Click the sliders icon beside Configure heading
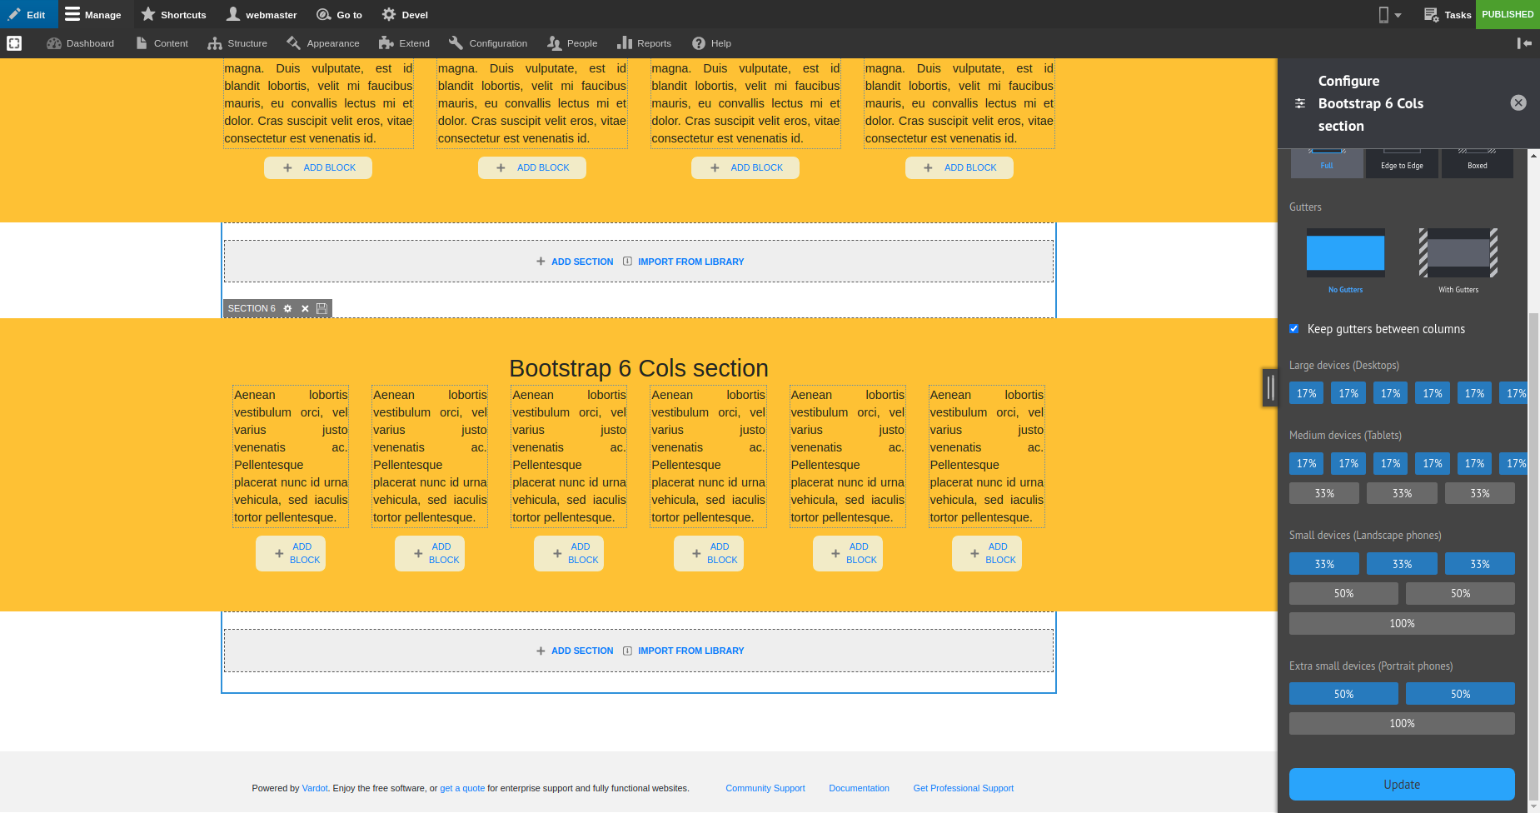Screen dimensions: 1540x813 click(x=1300, y=104)
